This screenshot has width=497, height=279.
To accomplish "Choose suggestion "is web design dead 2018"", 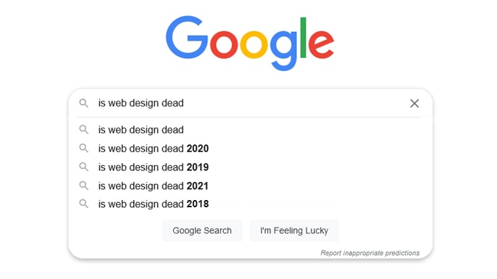I will (x=251, y=204).
